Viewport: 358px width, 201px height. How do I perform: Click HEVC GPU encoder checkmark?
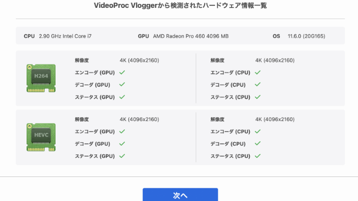(x=122, y=131)
